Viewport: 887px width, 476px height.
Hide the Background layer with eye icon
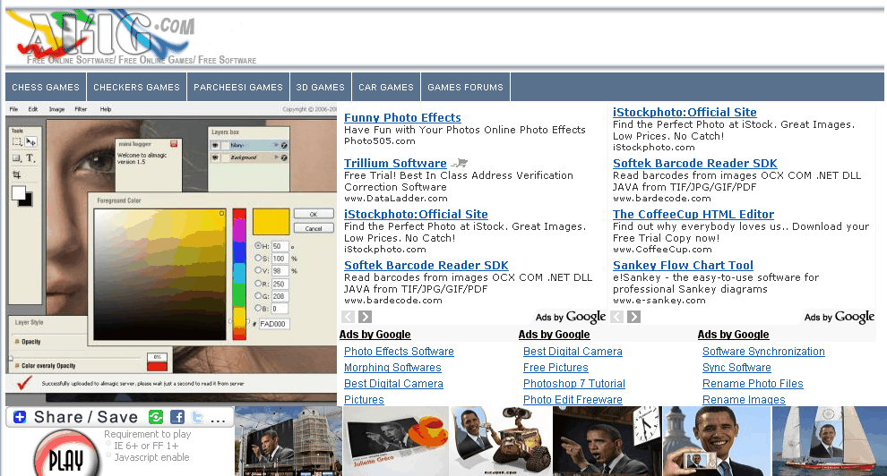coord(216,158)
